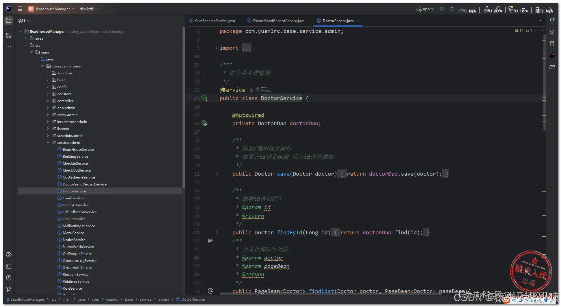Click the src breadcrumb in the status bar
Image resolution: width=561 pixels, height=307 pixels.
(x=54, y=299)
